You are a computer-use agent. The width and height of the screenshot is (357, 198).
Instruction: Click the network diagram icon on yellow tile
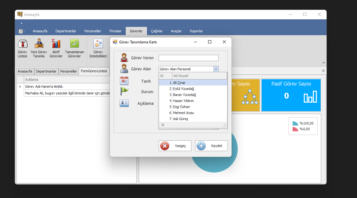(x=250, y=97)
